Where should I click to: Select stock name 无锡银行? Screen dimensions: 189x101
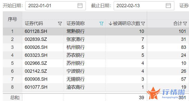(76, 79)
